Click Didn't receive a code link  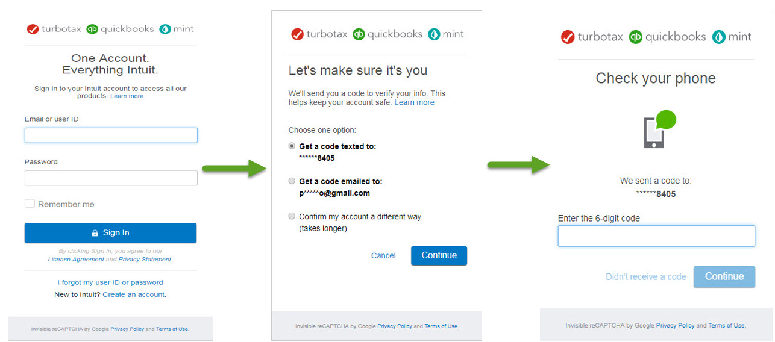click(x=646, y=277)
